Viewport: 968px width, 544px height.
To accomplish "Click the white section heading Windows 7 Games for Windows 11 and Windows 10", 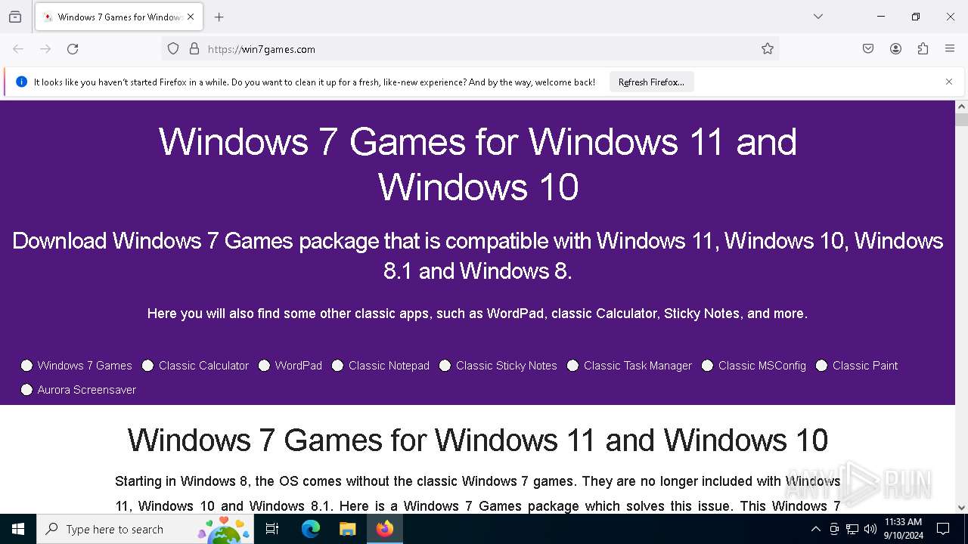I will [x=478, y=440].
